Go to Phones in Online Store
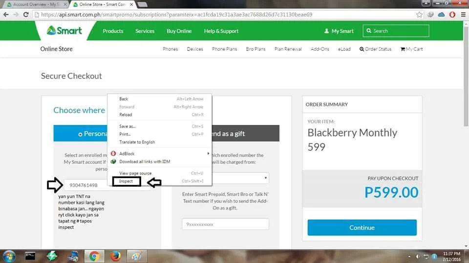The height and width of the screenshot is (263, 469). point(170,49)
